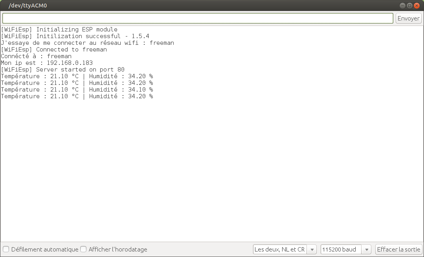
Task: Focus the serial message input field
Action: click(x=198, y=18)
